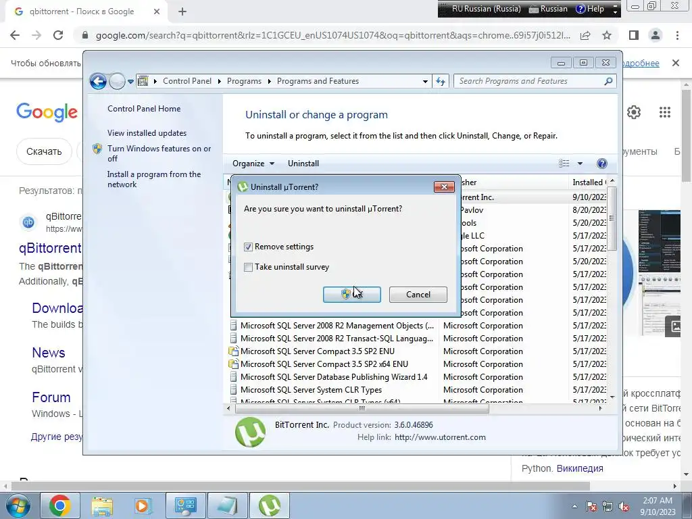Open the media player taskbar icon
Image resolution: width=692 pixels, height=519 pixels.
[x=142, y=505]
